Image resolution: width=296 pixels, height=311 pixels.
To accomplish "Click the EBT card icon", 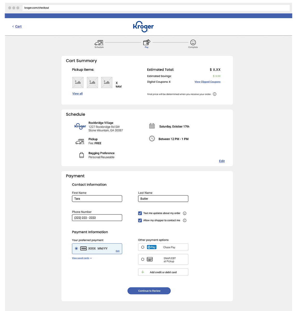I will (150, 259).
